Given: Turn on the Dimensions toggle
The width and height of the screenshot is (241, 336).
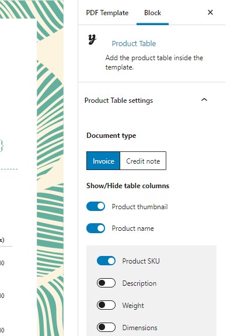Looking at the screenshot, I should [106, 327].
